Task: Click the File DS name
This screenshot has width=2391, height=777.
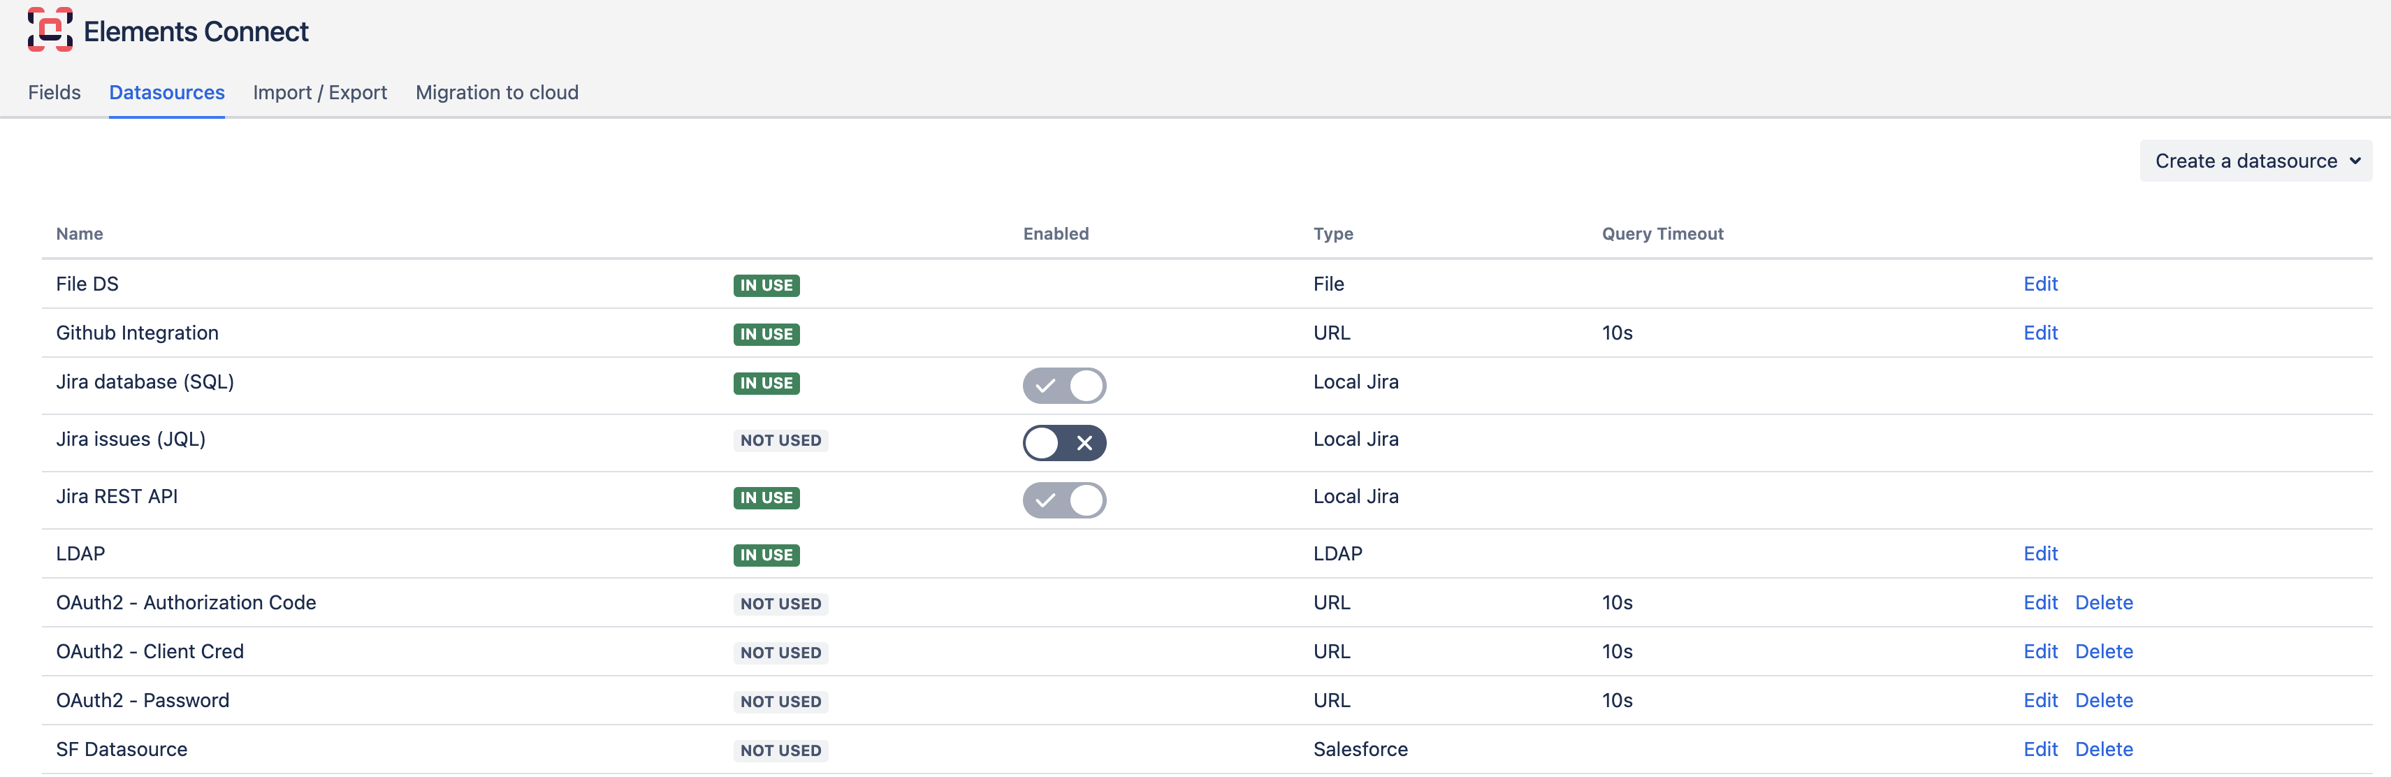Action: 87,284
